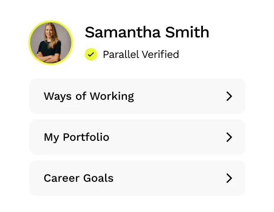Screen dimensions: 274x212
Task: Click the chevron arrow beside Career Goals
Action: coord(229,178)
